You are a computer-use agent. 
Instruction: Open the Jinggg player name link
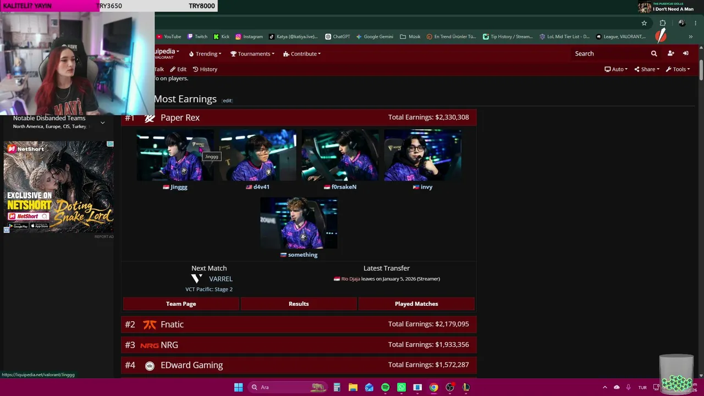click(179, 187)
